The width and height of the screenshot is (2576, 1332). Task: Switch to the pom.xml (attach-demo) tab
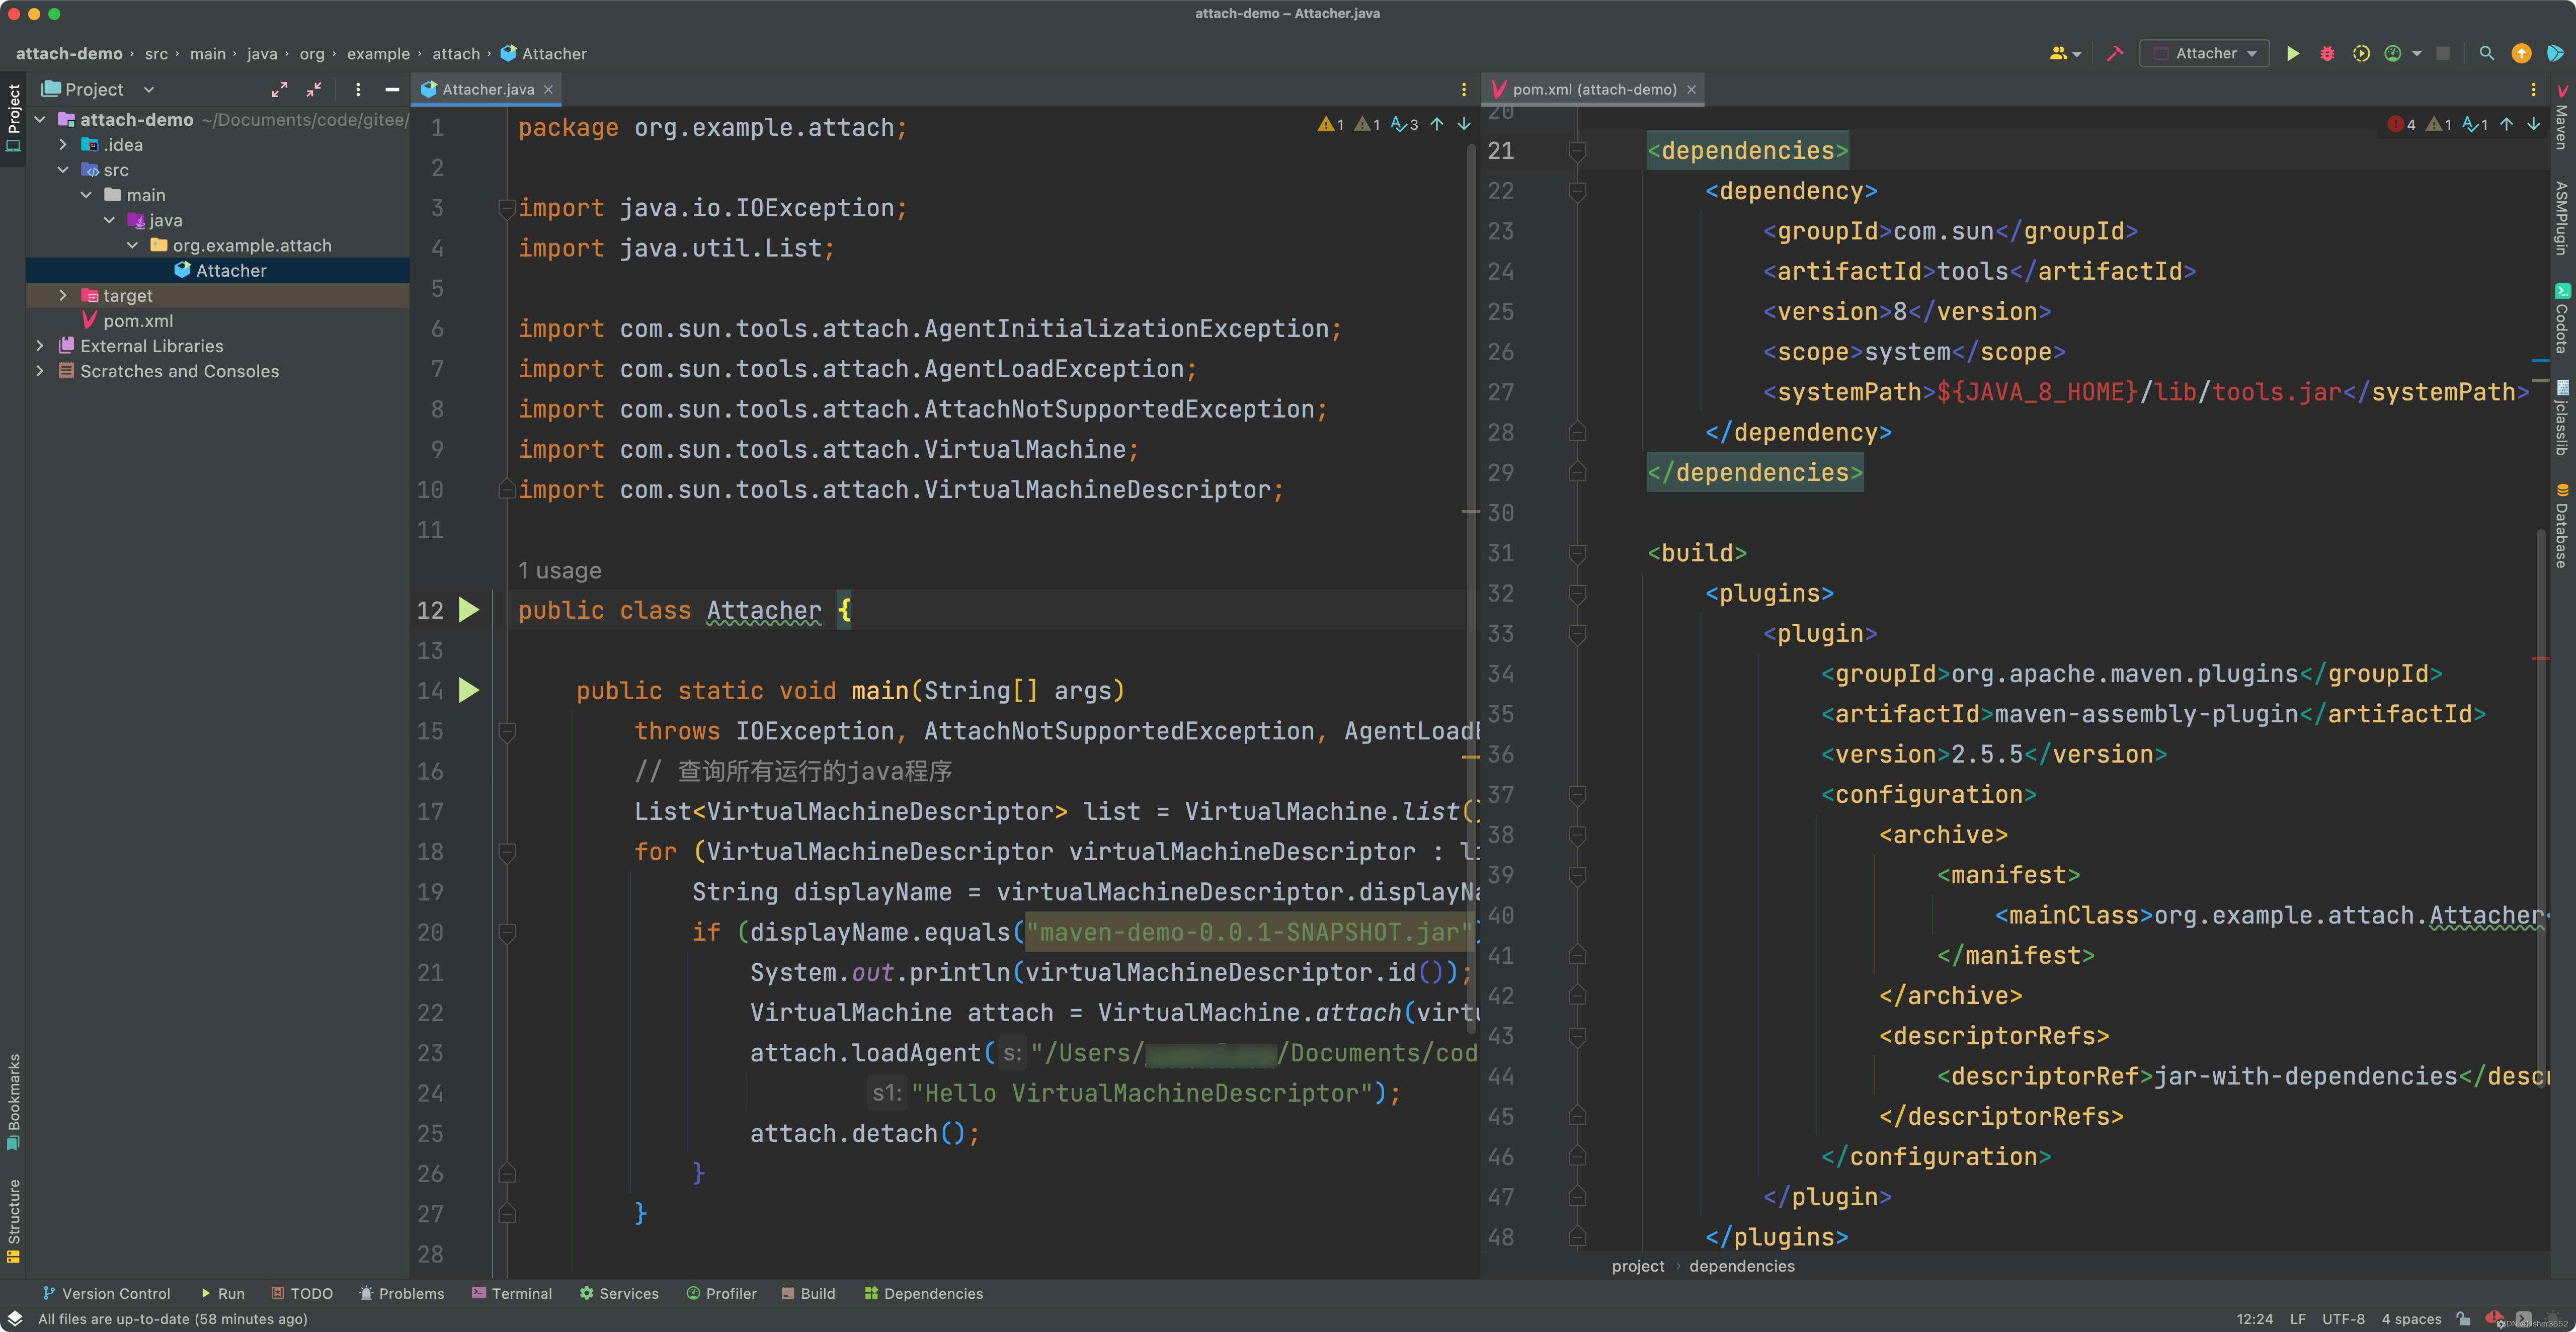point(1594,89)
